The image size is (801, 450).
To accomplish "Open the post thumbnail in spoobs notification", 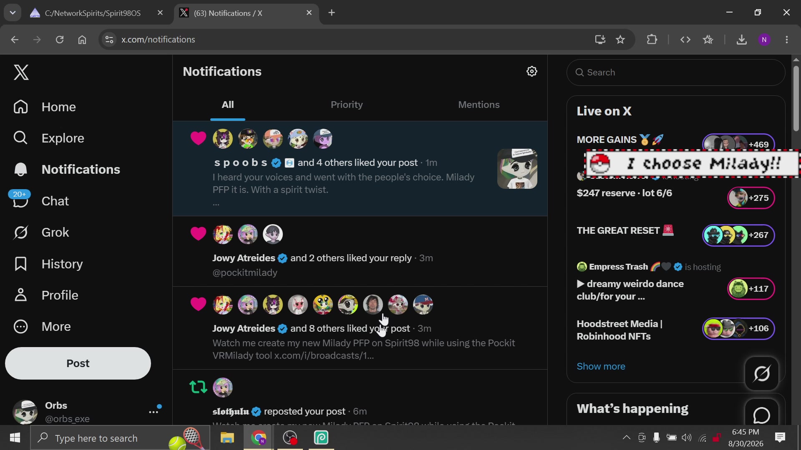I will (517, 169).
